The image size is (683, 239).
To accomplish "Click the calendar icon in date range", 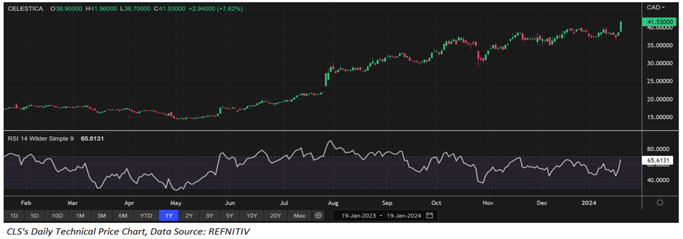I will tap(429, 216).
